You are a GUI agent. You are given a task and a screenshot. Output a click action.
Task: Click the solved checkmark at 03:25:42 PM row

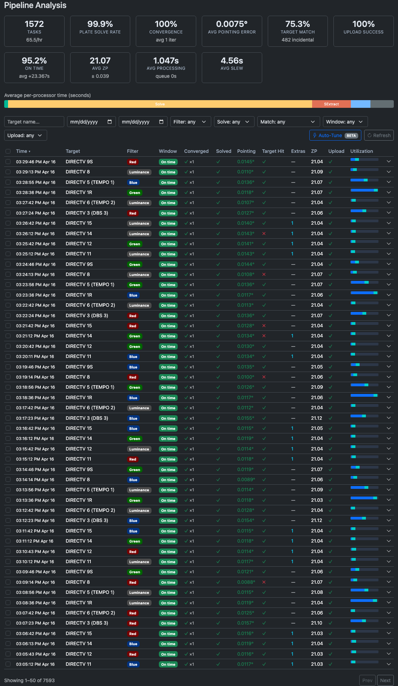pos(218,244)
